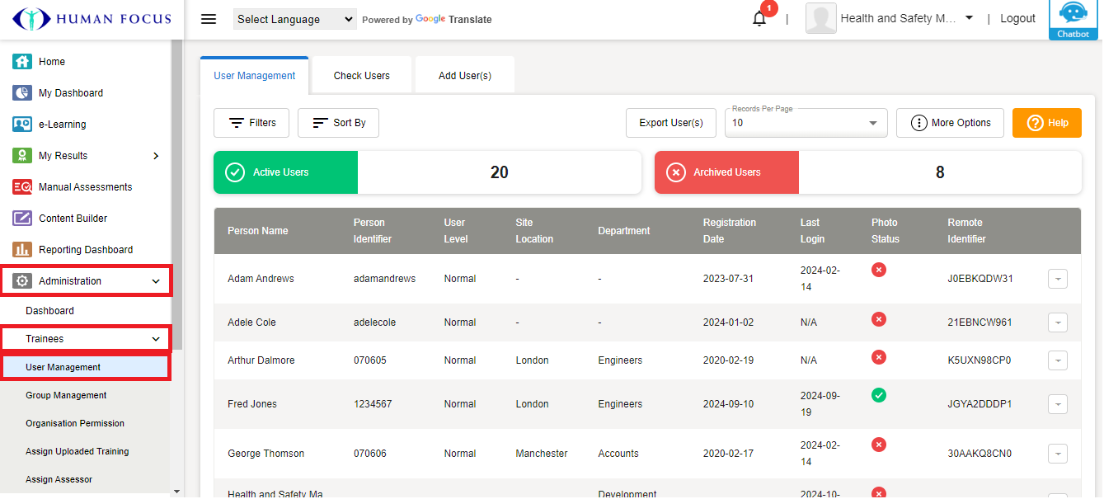Expand the Records Per Page dropdown
Viewport: 1104px width, 499px height.
806,123
